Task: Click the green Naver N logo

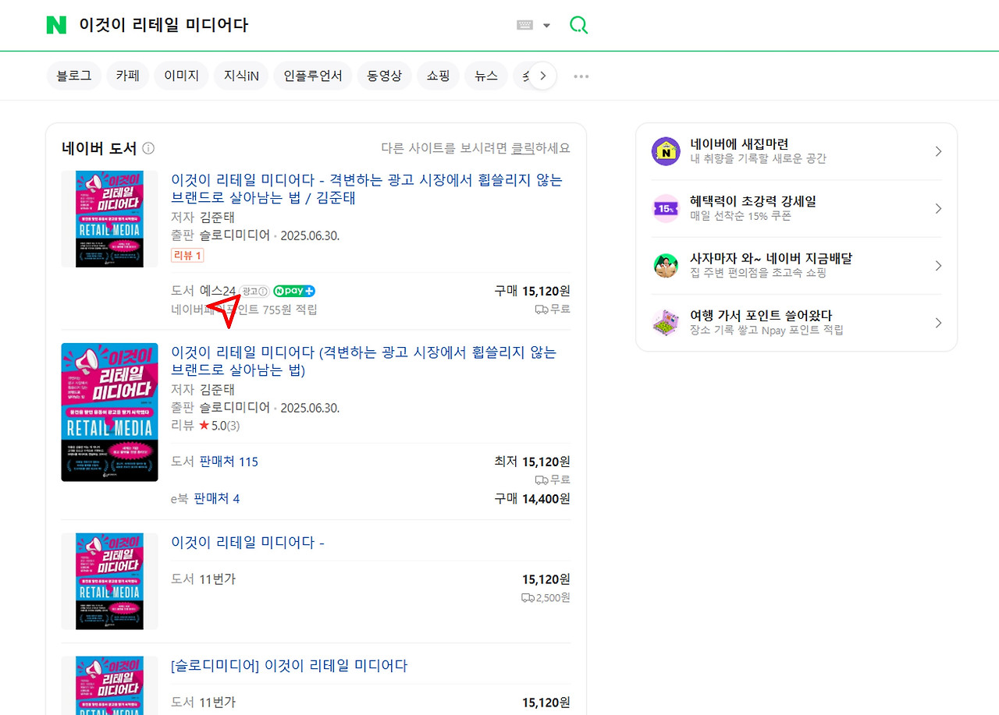Action: coord(56,25)
